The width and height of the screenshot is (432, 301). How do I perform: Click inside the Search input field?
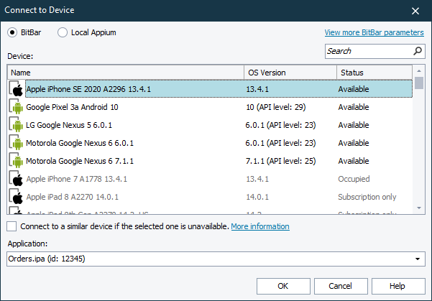[367, 51]
